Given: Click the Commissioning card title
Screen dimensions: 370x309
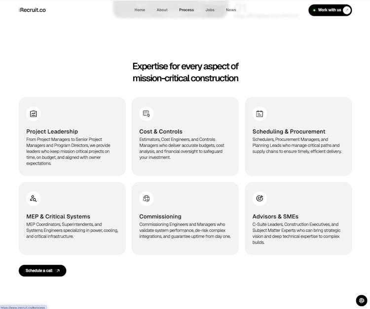Looking at the screenshot, I should [160, 217].
